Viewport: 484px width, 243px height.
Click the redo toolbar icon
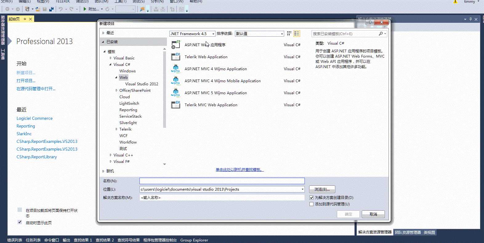coord(71,9)
